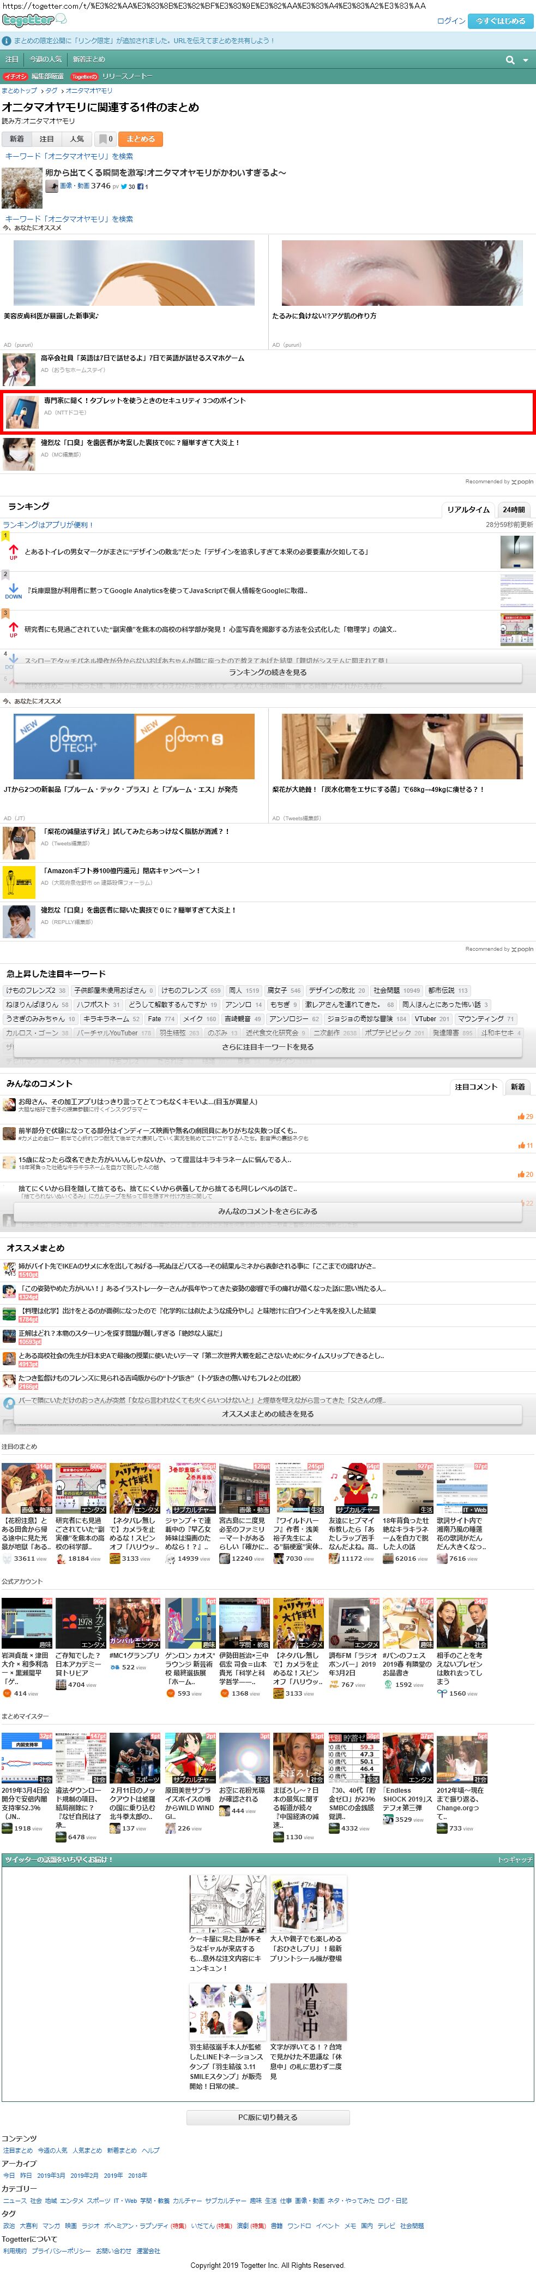Open the footer お問い合わせ link
536x2275 pixels.
point(113,2250)
